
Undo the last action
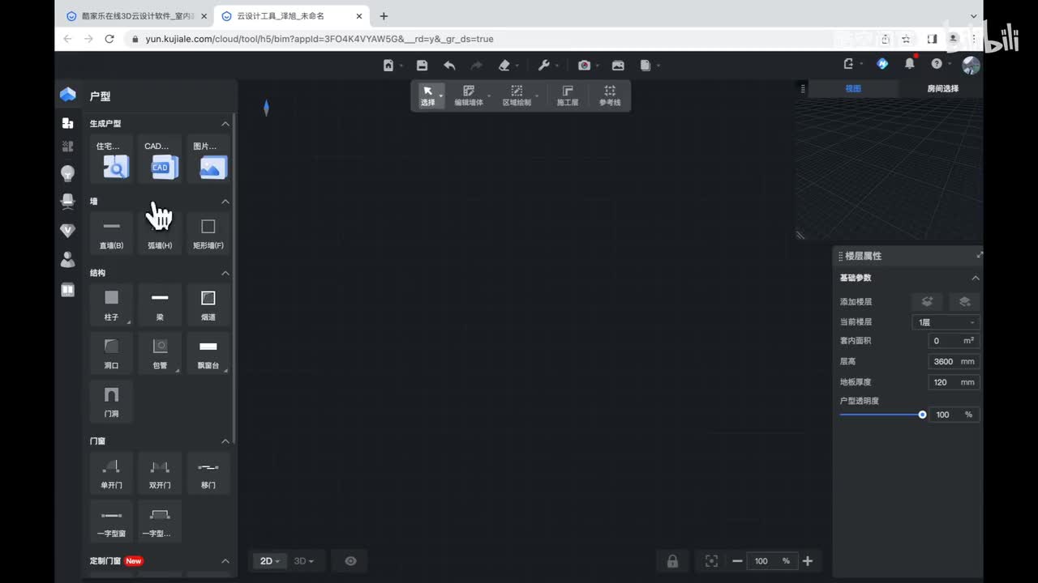coord(449,65)
